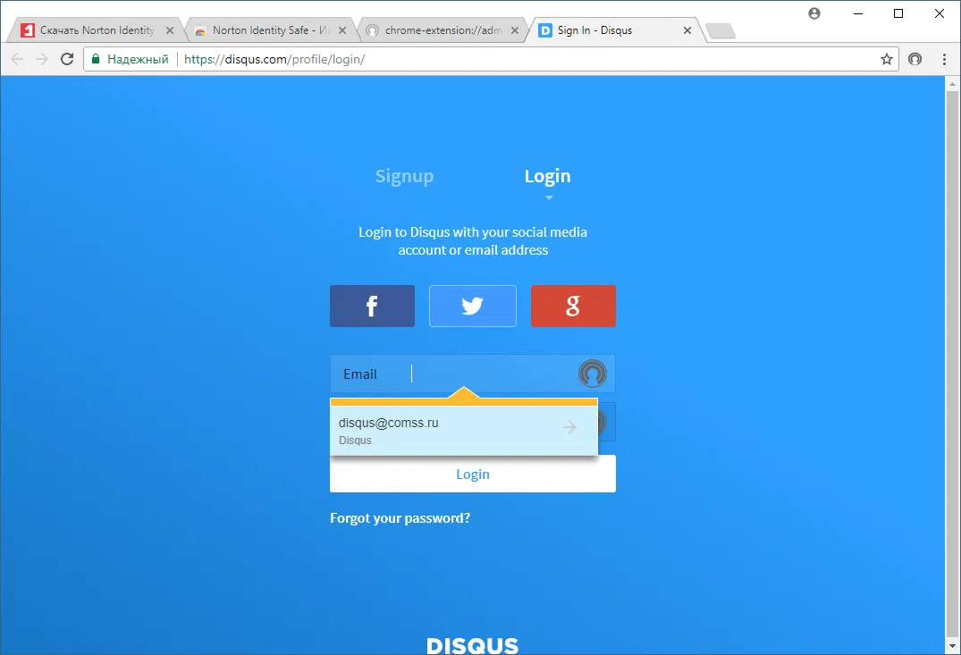Open a new browser tab
The height and width of the screenshot is (655, 961).
tap(721, 30)
